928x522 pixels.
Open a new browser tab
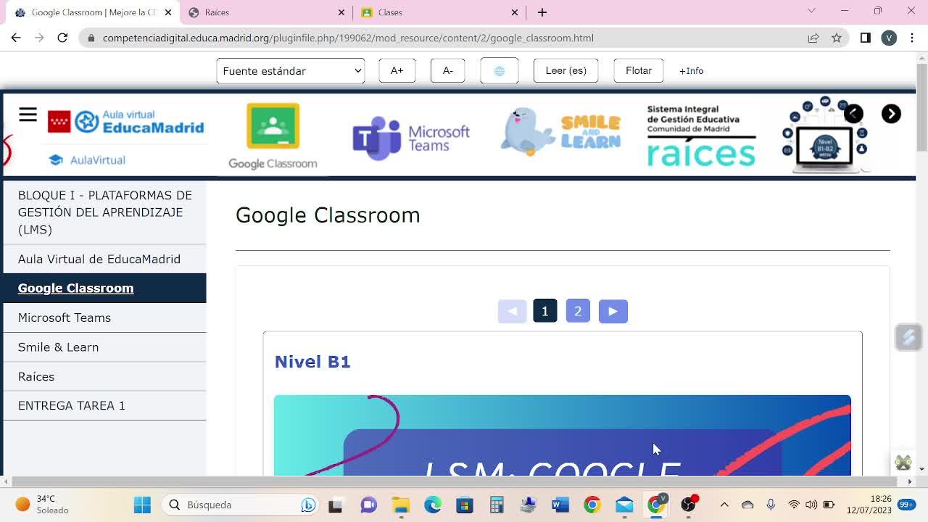(542, 12)
